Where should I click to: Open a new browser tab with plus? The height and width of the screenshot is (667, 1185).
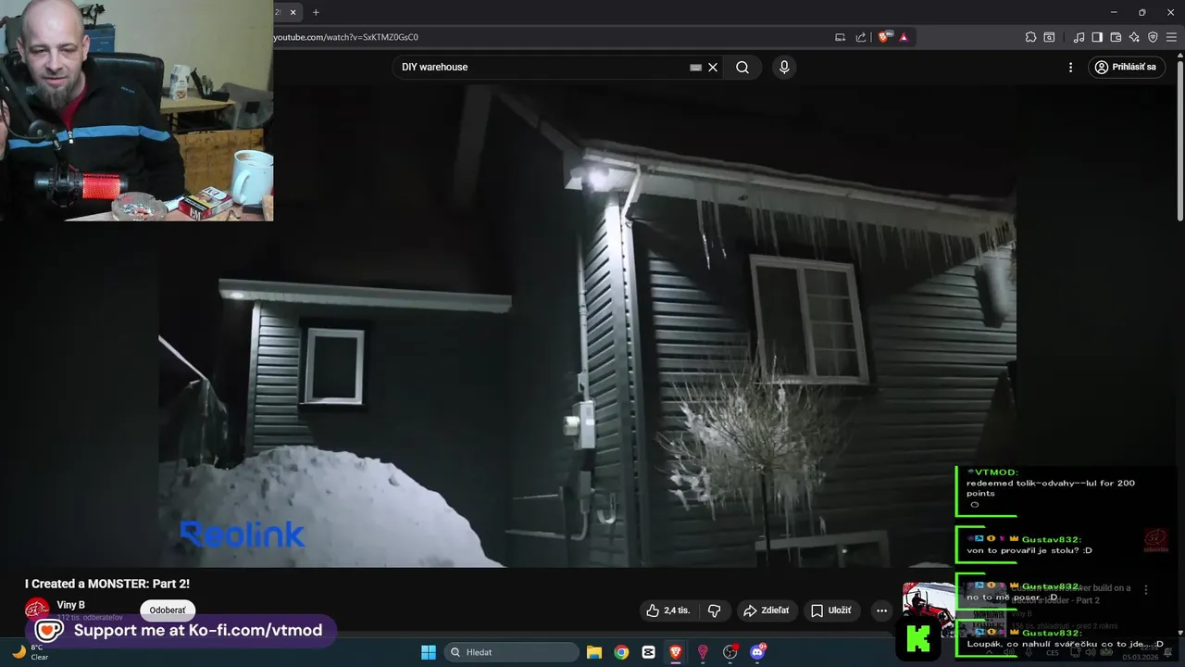coord(316,12)
